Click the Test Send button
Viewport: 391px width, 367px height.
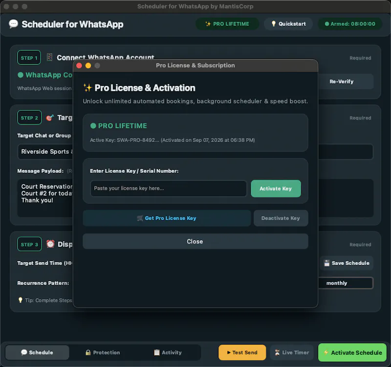click(242, 352)
